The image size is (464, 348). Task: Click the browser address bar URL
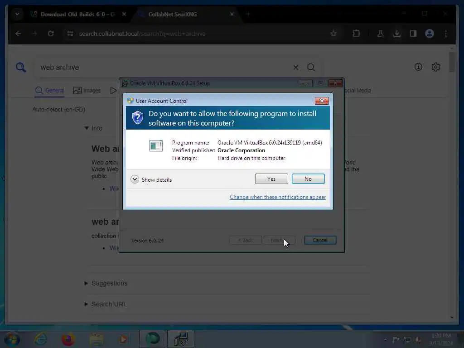[x=142, y=34]
